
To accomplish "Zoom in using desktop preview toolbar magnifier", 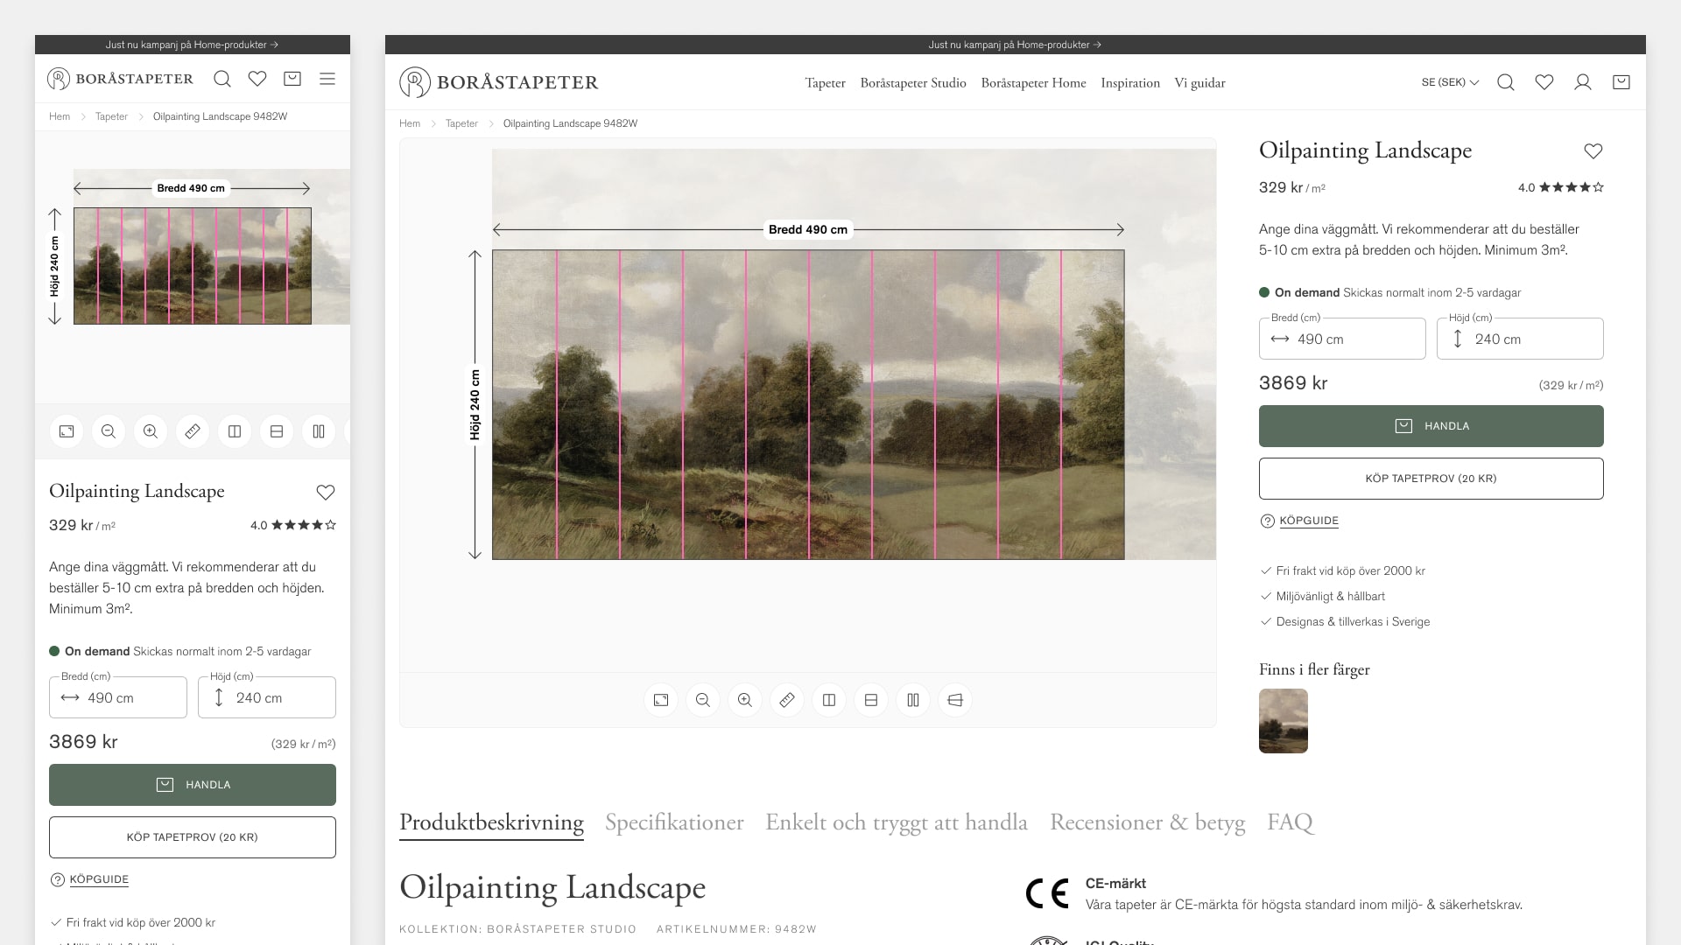I will point(745,700).
